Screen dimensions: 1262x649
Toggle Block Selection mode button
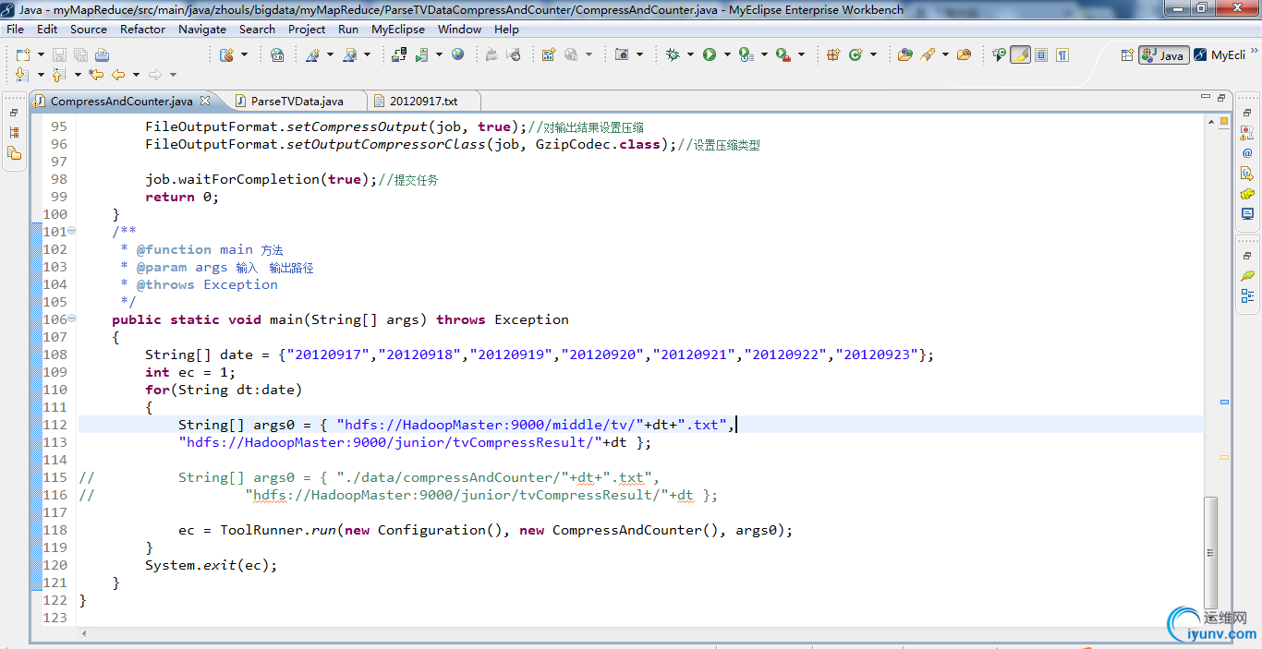1041,54
